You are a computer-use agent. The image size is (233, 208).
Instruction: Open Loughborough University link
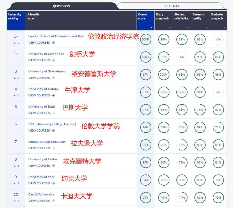(47, 142)
